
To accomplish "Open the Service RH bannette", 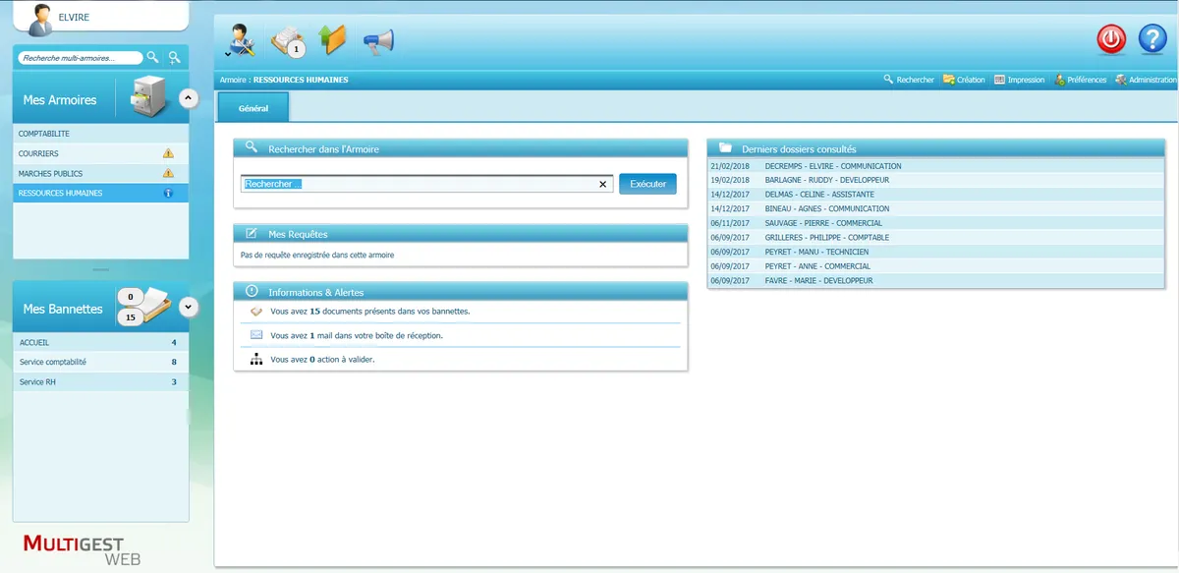I will point(101,381).
